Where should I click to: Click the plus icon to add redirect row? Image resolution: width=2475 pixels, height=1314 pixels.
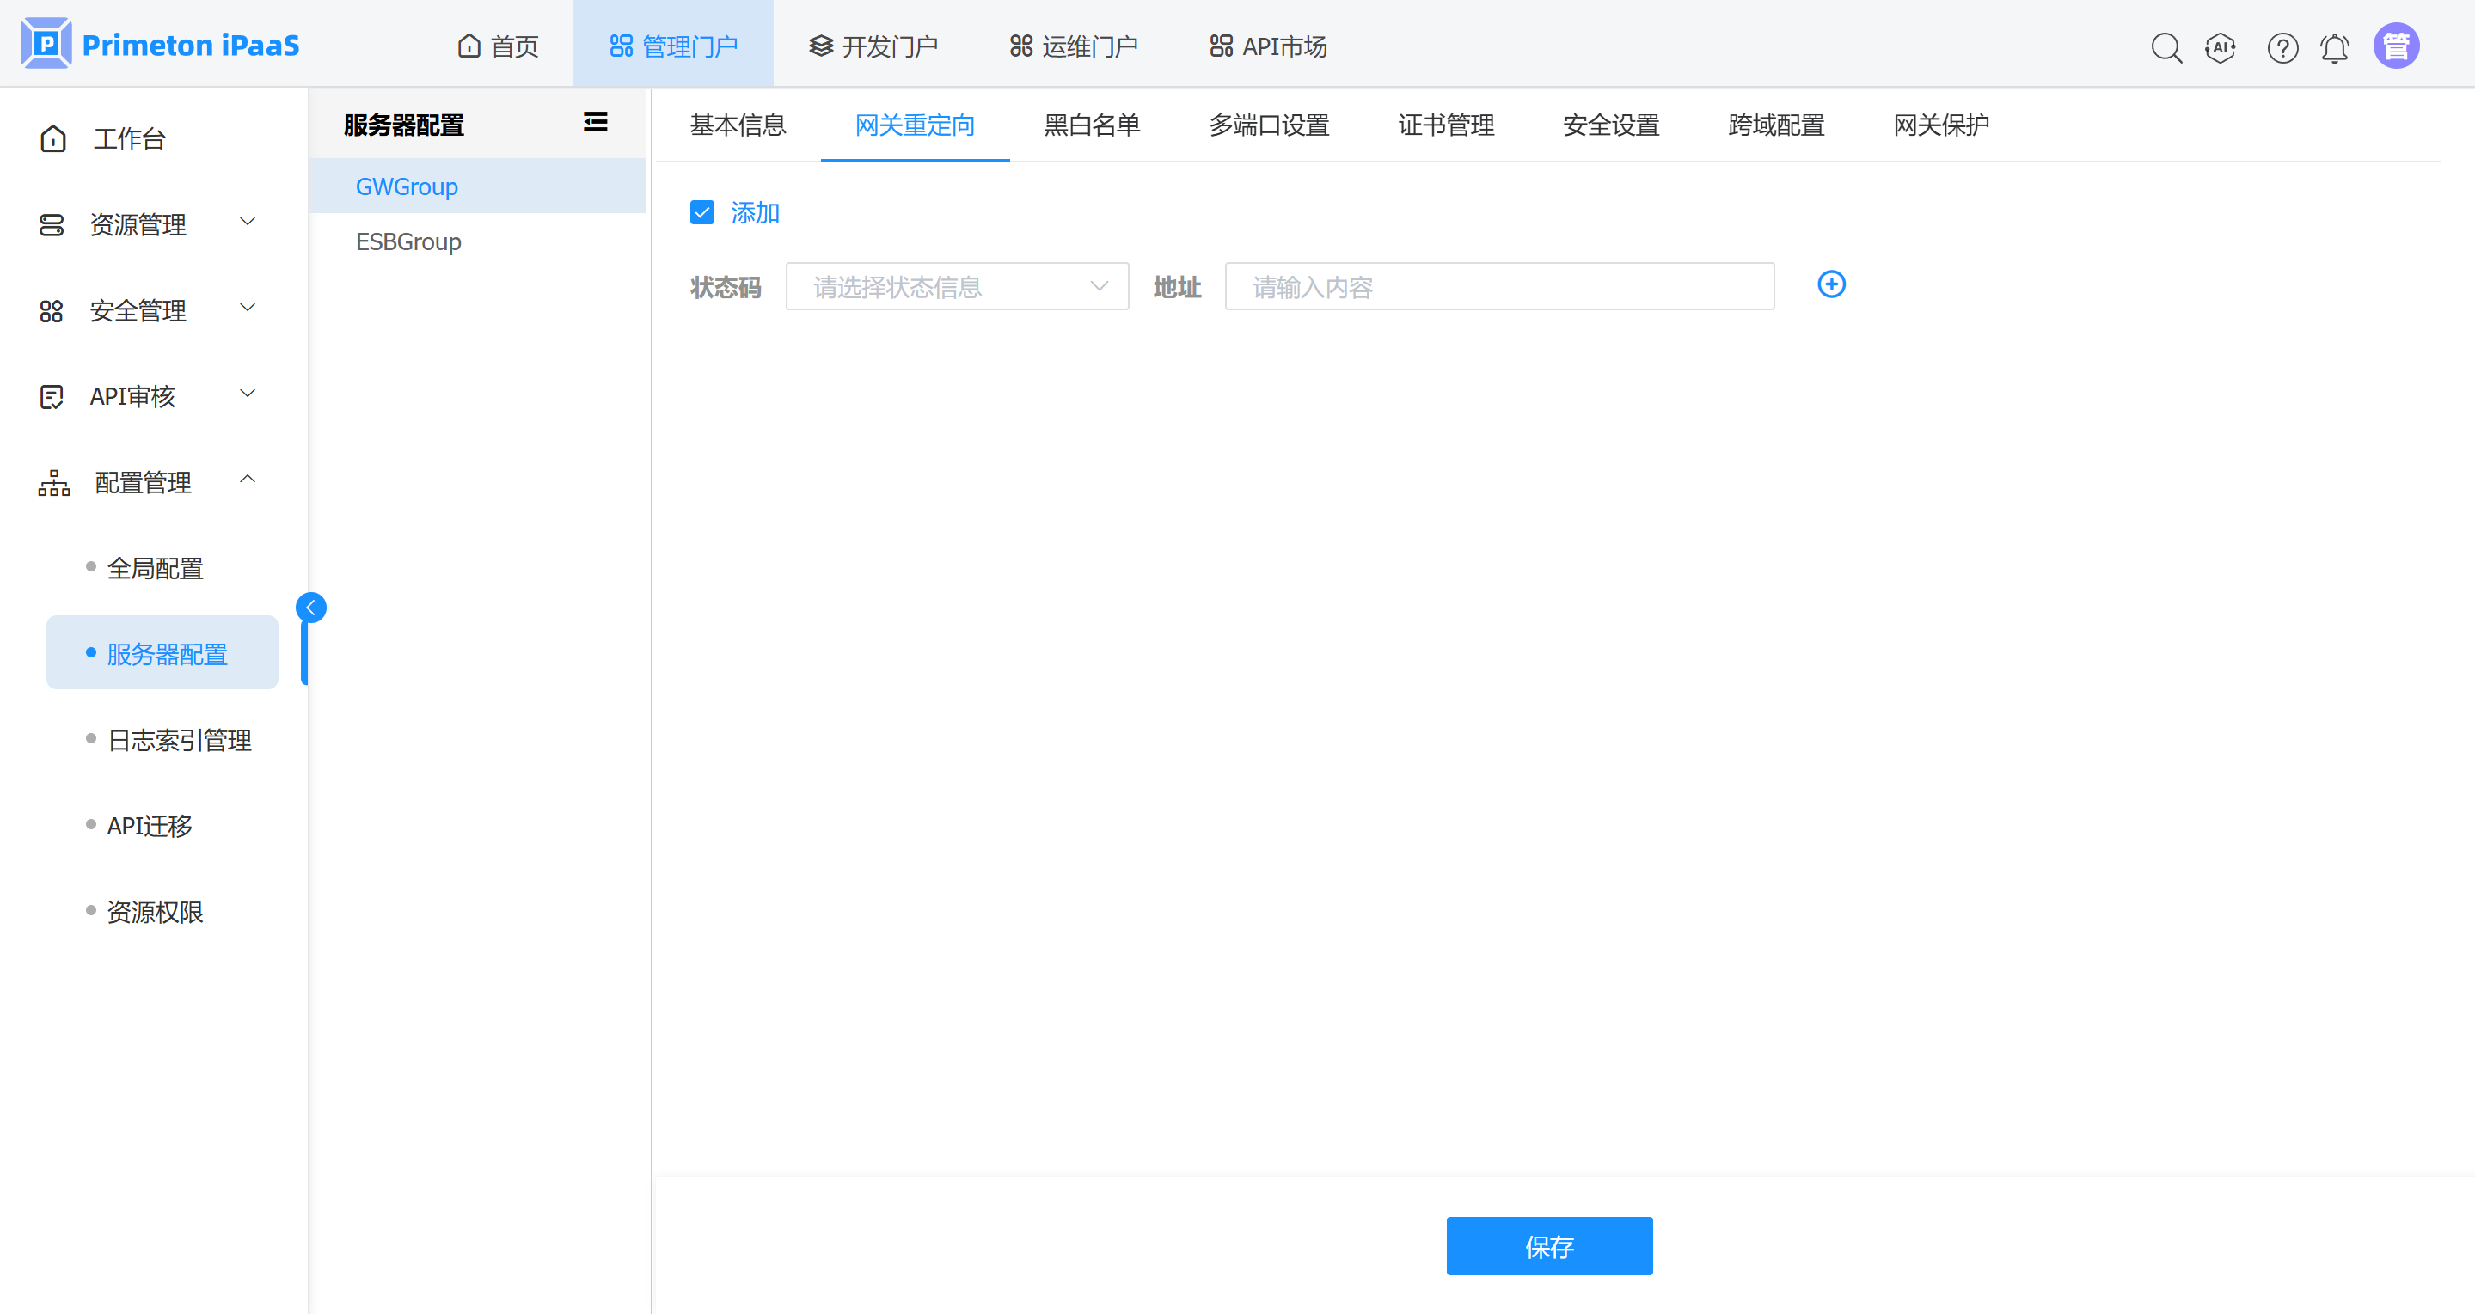point(1831,284)
